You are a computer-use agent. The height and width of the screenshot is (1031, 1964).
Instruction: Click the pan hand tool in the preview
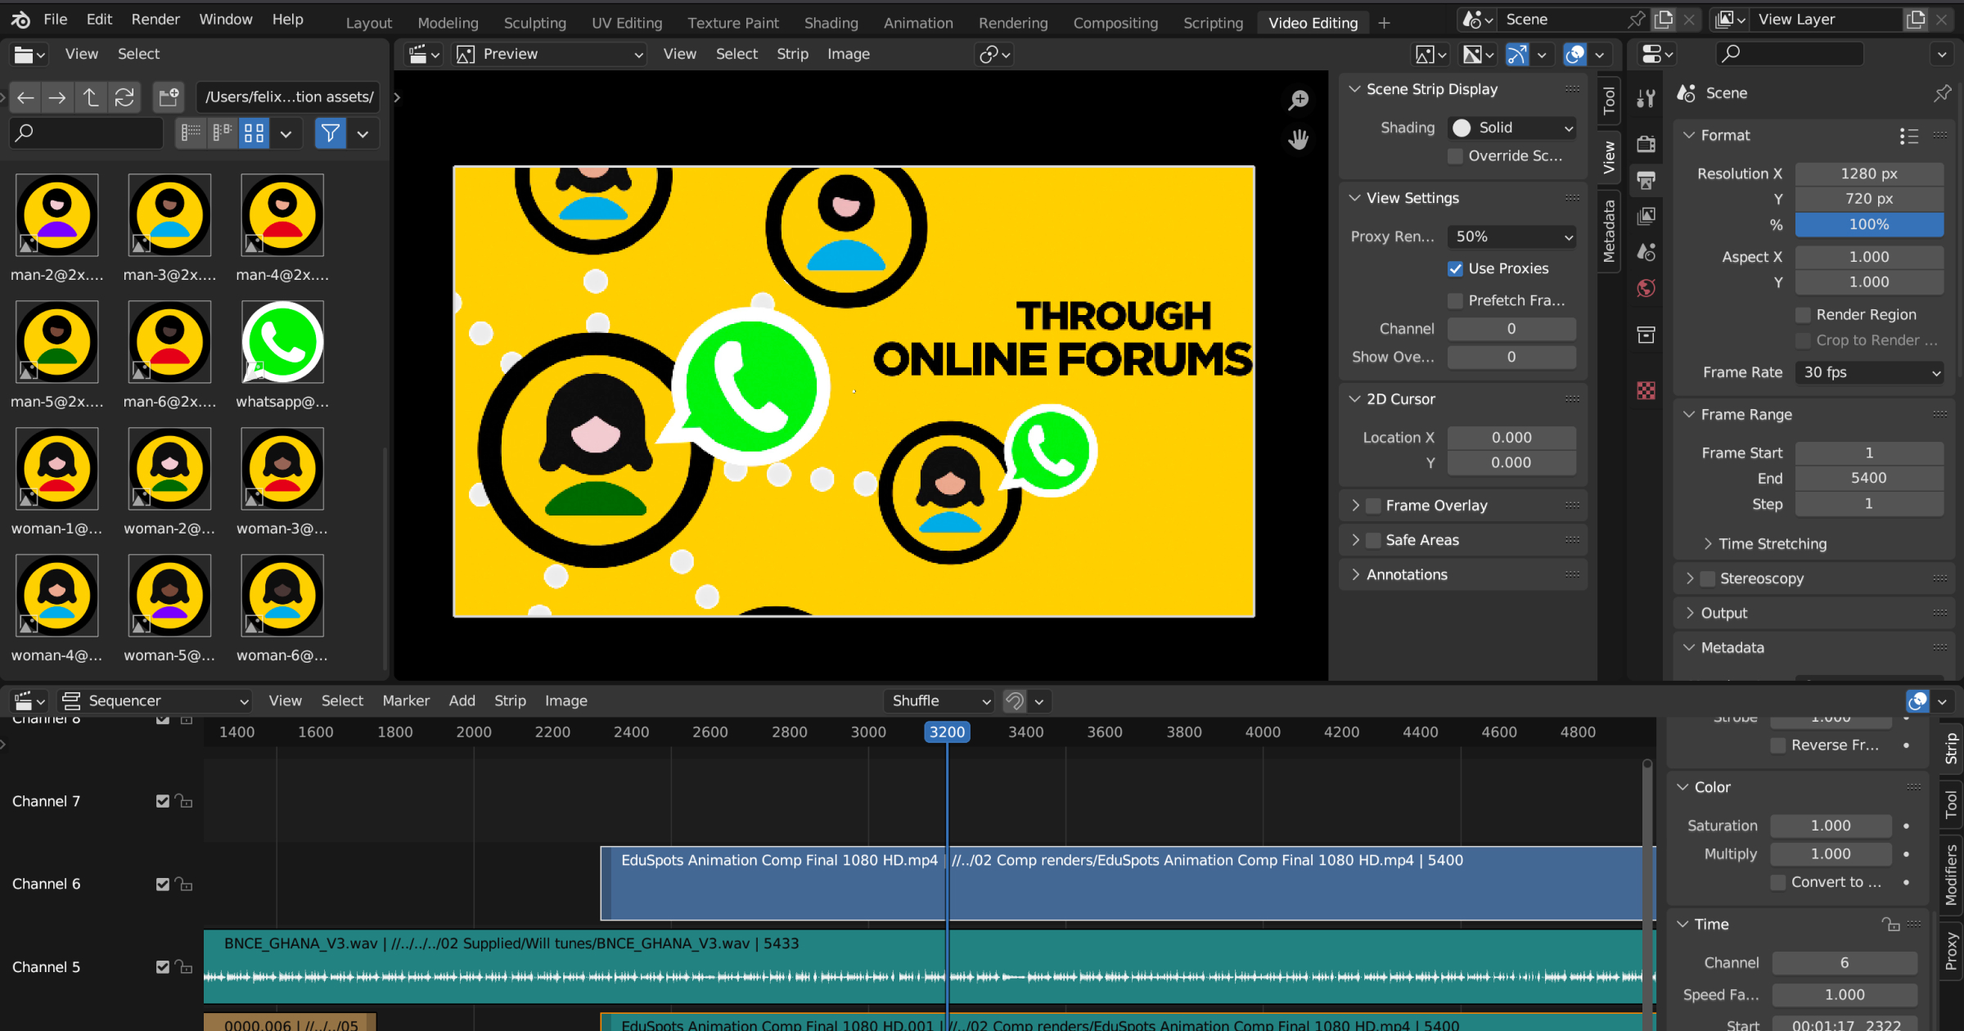coord(1299,139)
